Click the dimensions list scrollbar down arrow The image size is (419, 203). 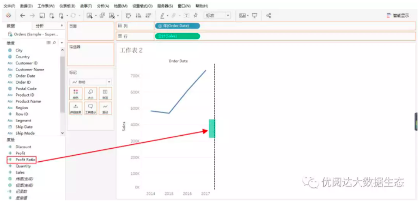[63, 133]
